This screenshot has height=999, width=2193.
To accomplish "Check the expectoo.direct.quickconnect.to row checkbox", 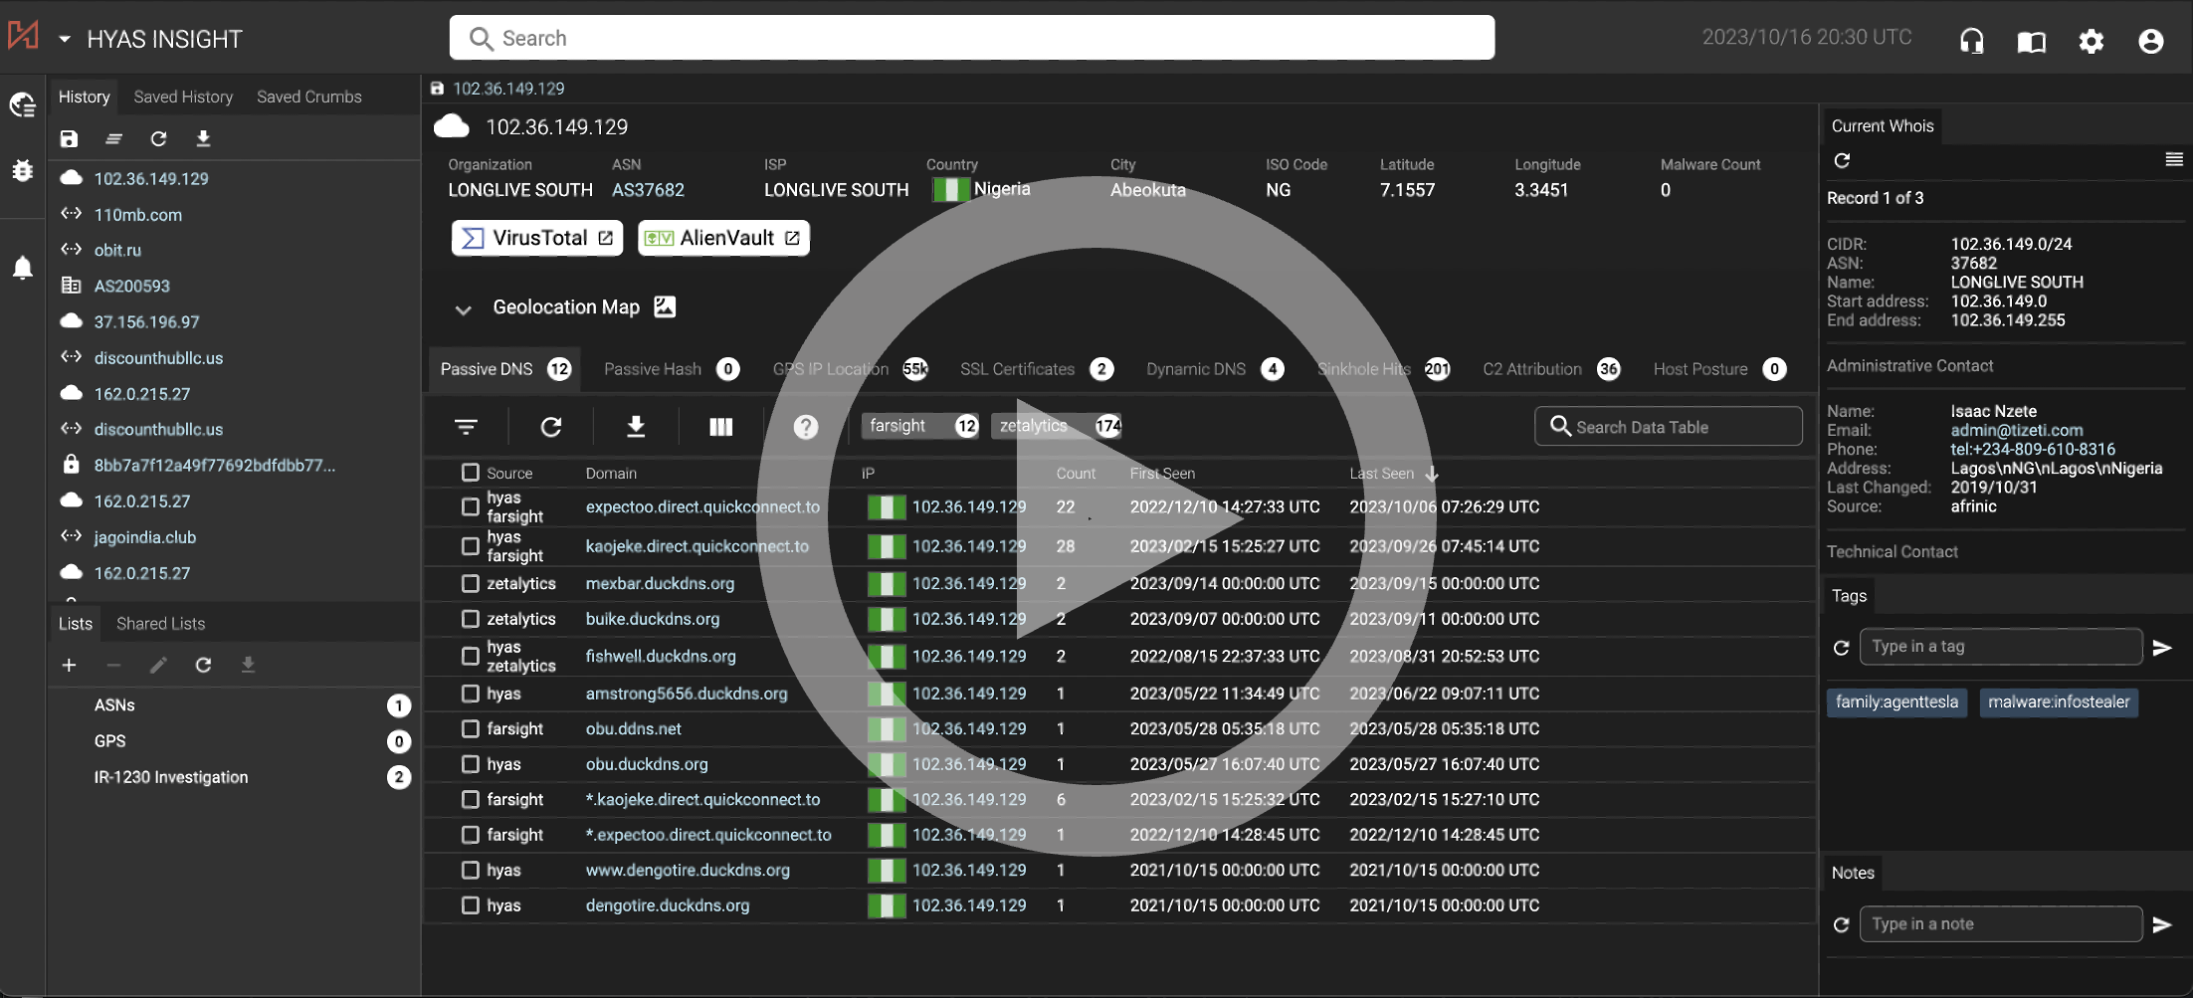I will tap(471, 506).
